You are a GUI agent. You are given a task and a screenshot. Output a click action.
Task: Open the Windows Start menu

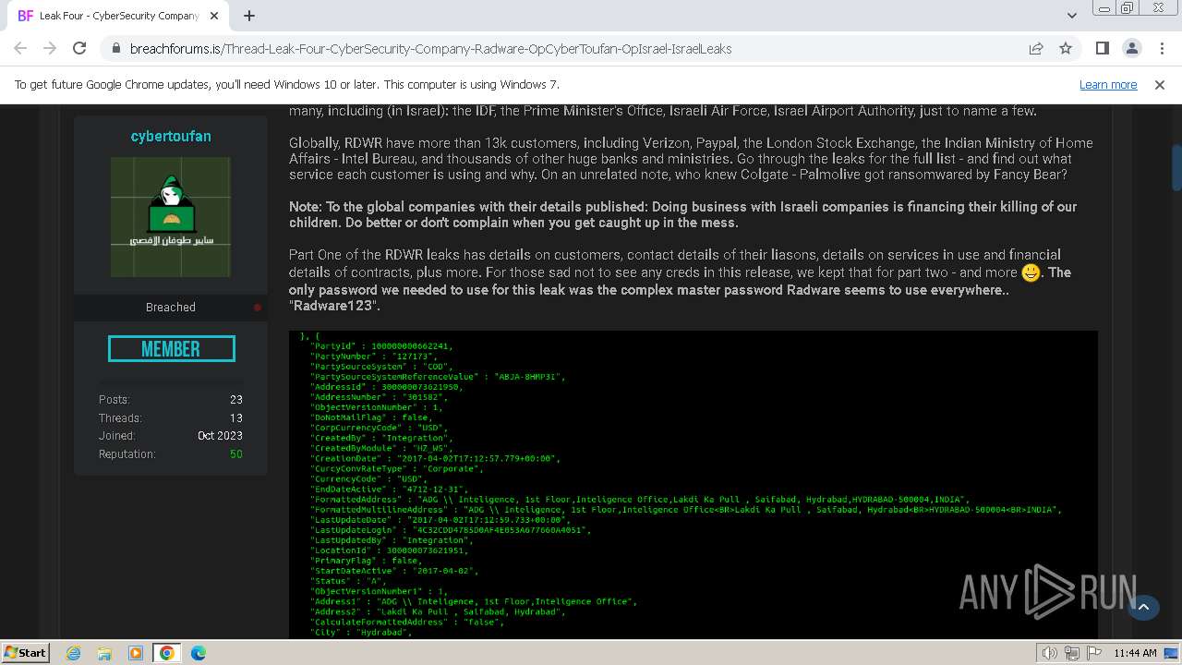click(x=25, y=652)
